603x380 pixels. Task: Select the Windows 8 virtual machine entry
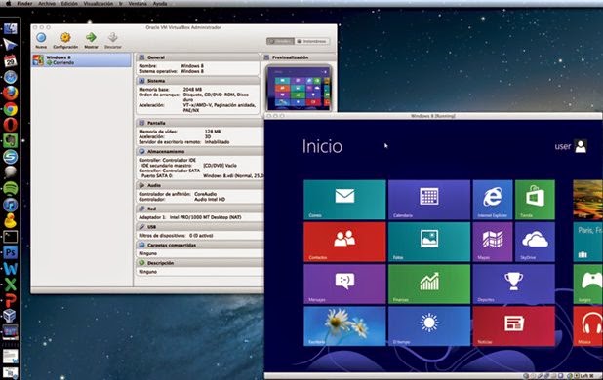82,60
